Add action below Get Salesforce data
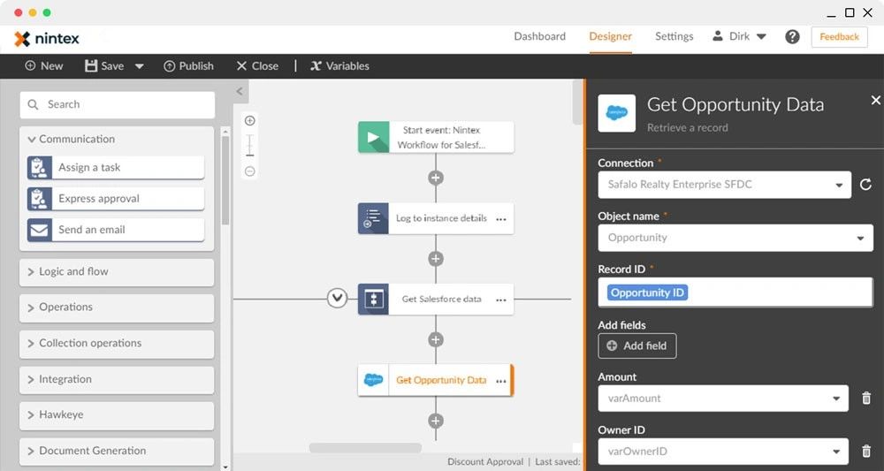This screenshot has height=471, width=884. point(435,339)
